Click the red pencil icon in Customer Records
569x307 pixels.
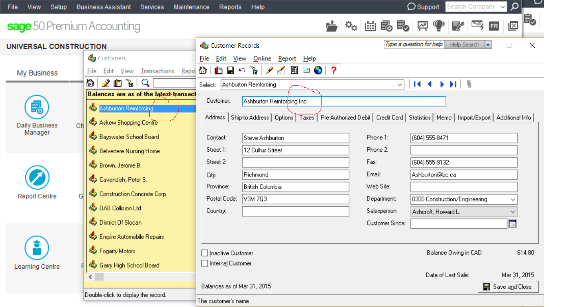click(269, 71)
